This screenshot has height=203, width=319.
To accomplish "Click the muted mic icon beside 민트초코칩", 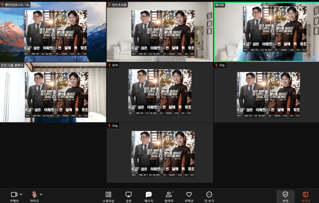I will tap(110, 5).
